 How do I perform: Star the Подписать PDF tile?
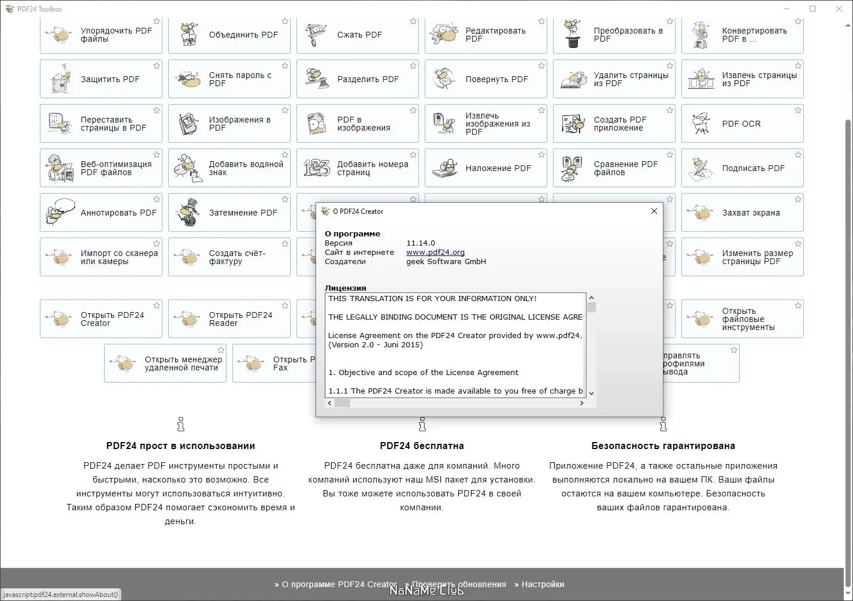pyautogui.click(x=798, y=155)
